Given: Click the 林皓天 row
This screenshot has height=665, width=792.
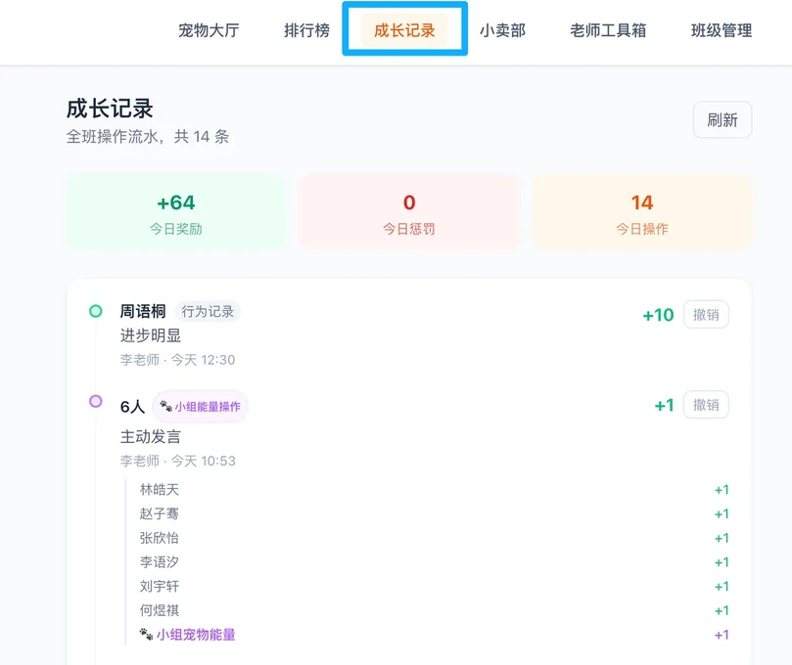Looking at the screenshot, I should [435, 489].
